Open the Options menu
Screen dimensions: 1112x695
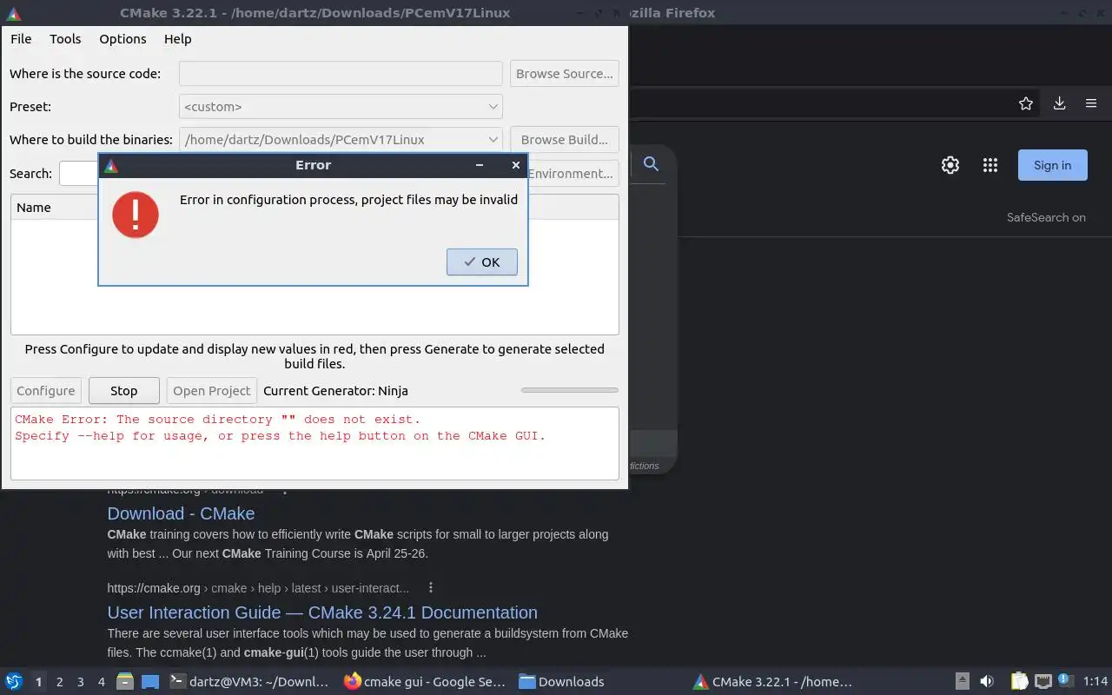pyautogui.click(x=122, y=39)
